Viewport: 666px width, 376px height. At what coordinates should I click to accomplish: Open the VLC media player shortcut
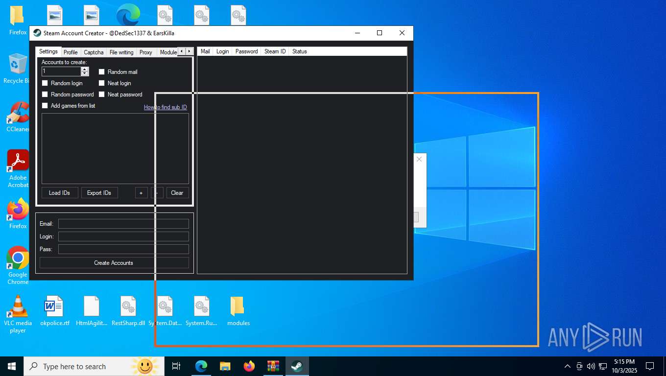click(18, 314)
